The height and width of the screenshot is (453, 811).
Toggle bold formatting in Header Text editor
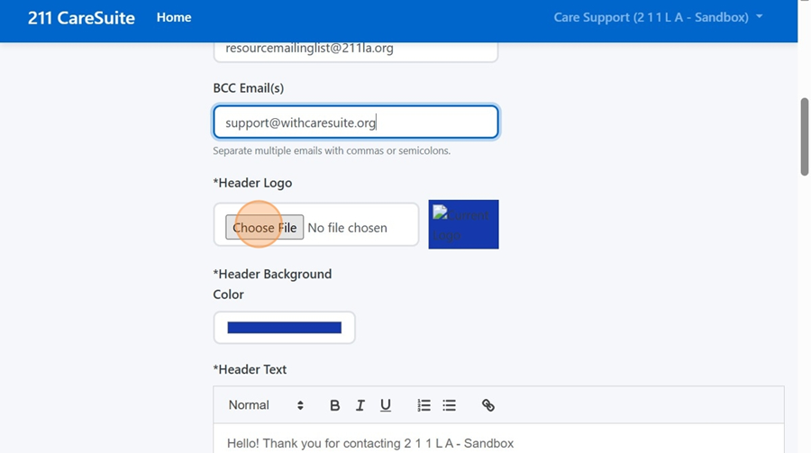[334, 405]
